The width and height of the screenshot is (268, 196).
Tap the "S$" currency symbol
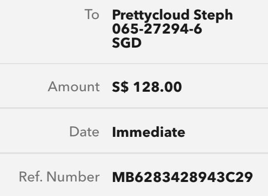pyautogui.click(x=120, y=87)
